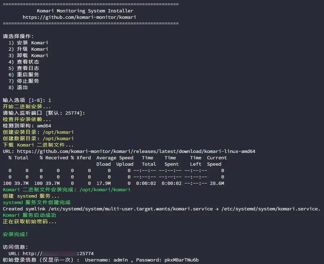Image resolution: width=324 pixels, height=264 pixels.
Task: Select menu option 2) 升级 Komari
Action: pos(28,49)
